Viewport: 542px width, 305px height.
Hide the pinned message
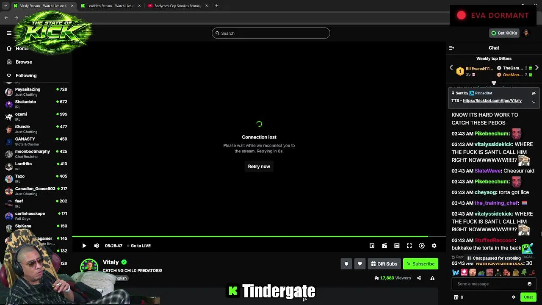pyautogui.click(x=534, y=93)
